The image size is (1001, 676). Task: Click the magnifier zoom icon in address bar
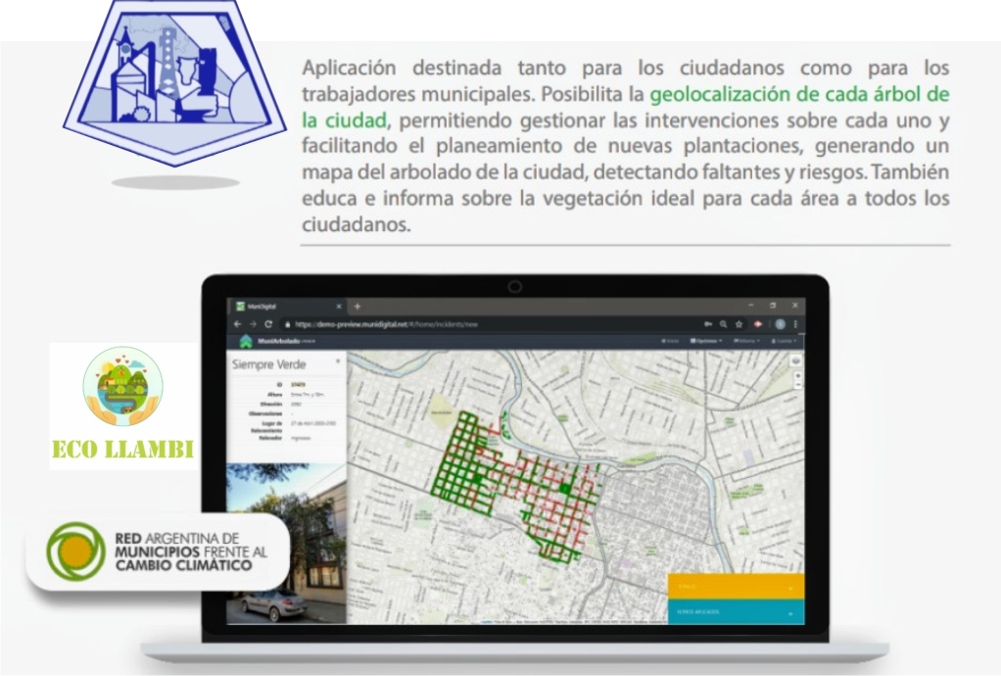click(723, 324)
